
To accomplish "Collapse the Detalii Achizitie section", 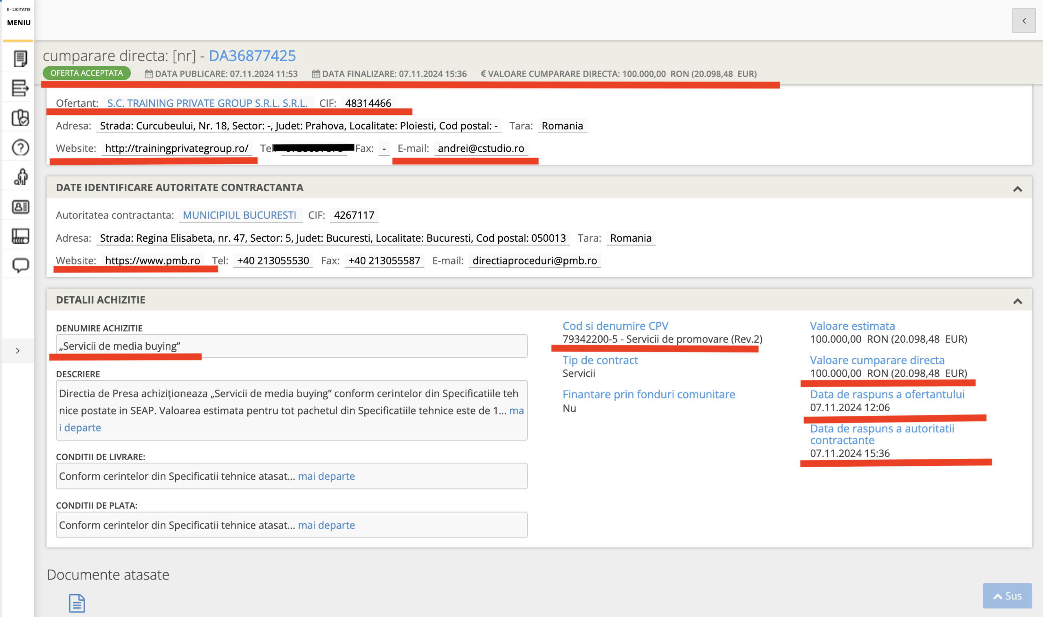I will [1017, 302].
